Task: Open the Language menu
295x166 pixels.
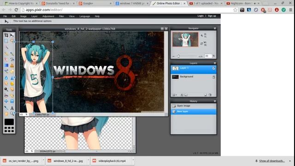Action: point(85,17)
